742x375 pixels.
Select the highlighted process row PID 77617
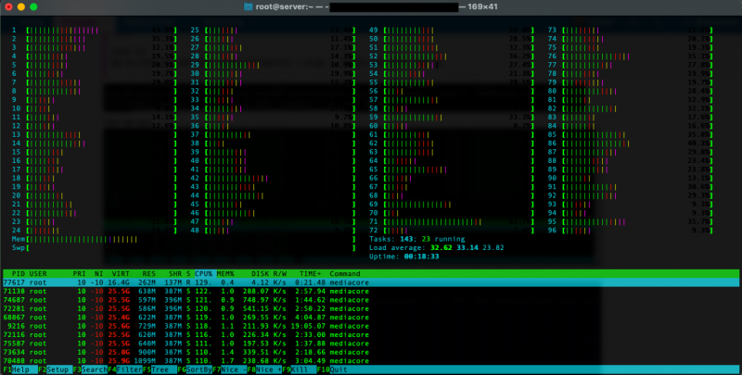(x=185, y=282)
